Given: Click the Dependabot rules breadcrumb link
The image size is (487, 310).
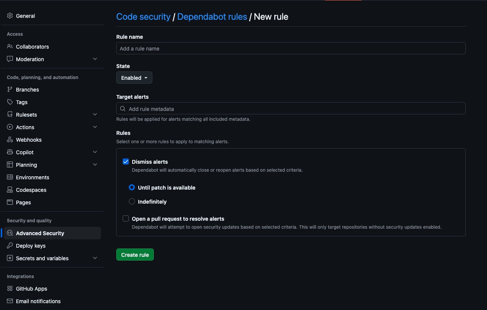Looking at the screenshot, I should [212, 17].
